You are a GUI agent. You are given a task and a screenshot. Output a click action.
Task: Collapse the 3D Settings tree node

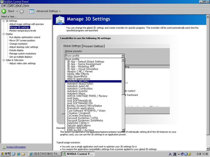coord(4,21)
